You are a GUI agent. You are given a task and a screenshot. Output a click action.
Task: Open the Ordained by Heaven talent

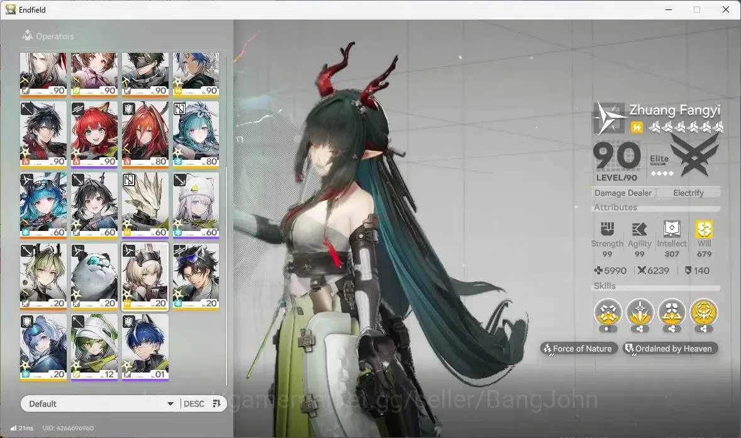click(670, 349)
